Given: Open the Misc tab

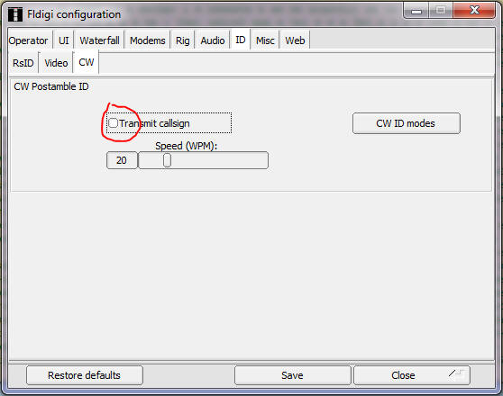Looking at the screenshot, I should [265, 40].
